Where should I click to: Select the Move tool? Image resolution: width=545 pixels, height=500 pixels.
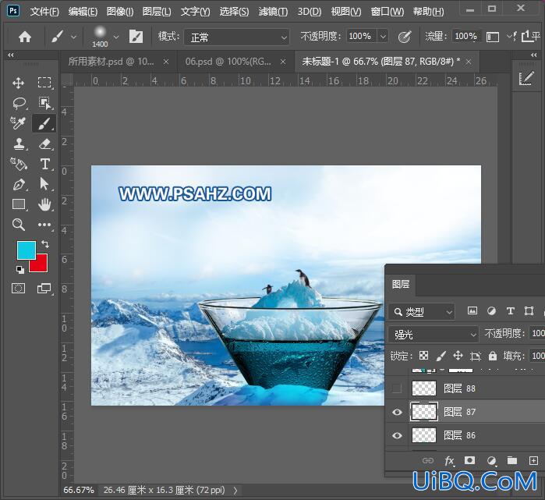pyautogui.click(x=19, y=83)
